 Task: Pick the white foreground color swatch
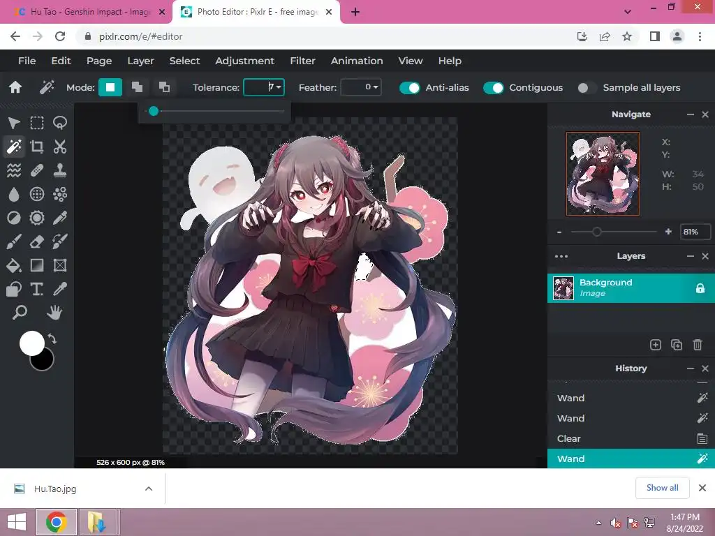pyautogui.click(x=32, y=343)
